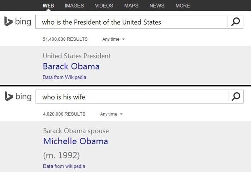Open the lower Any time filter dropdown
Screen dimensions: 251x172
tap(111, 114)
